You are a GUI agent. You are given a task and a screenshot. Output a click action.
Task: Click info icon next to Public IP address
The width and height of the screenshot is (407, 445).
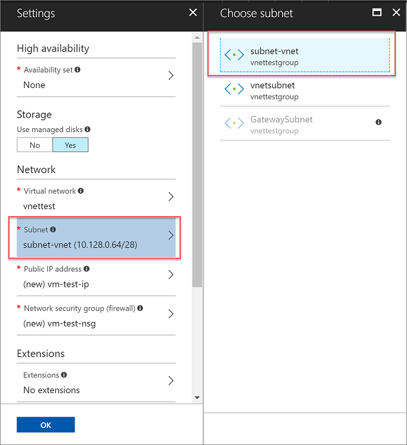tap(87, 268)
